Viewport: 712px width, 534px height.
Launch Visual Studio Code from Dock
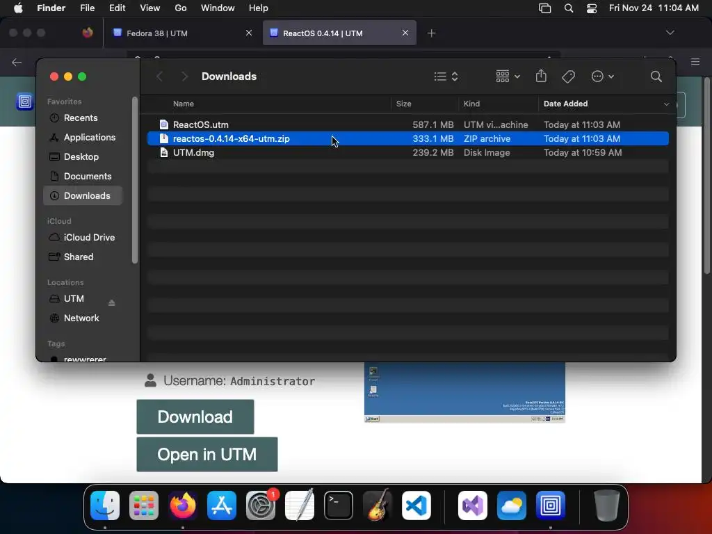click(416, 505)
